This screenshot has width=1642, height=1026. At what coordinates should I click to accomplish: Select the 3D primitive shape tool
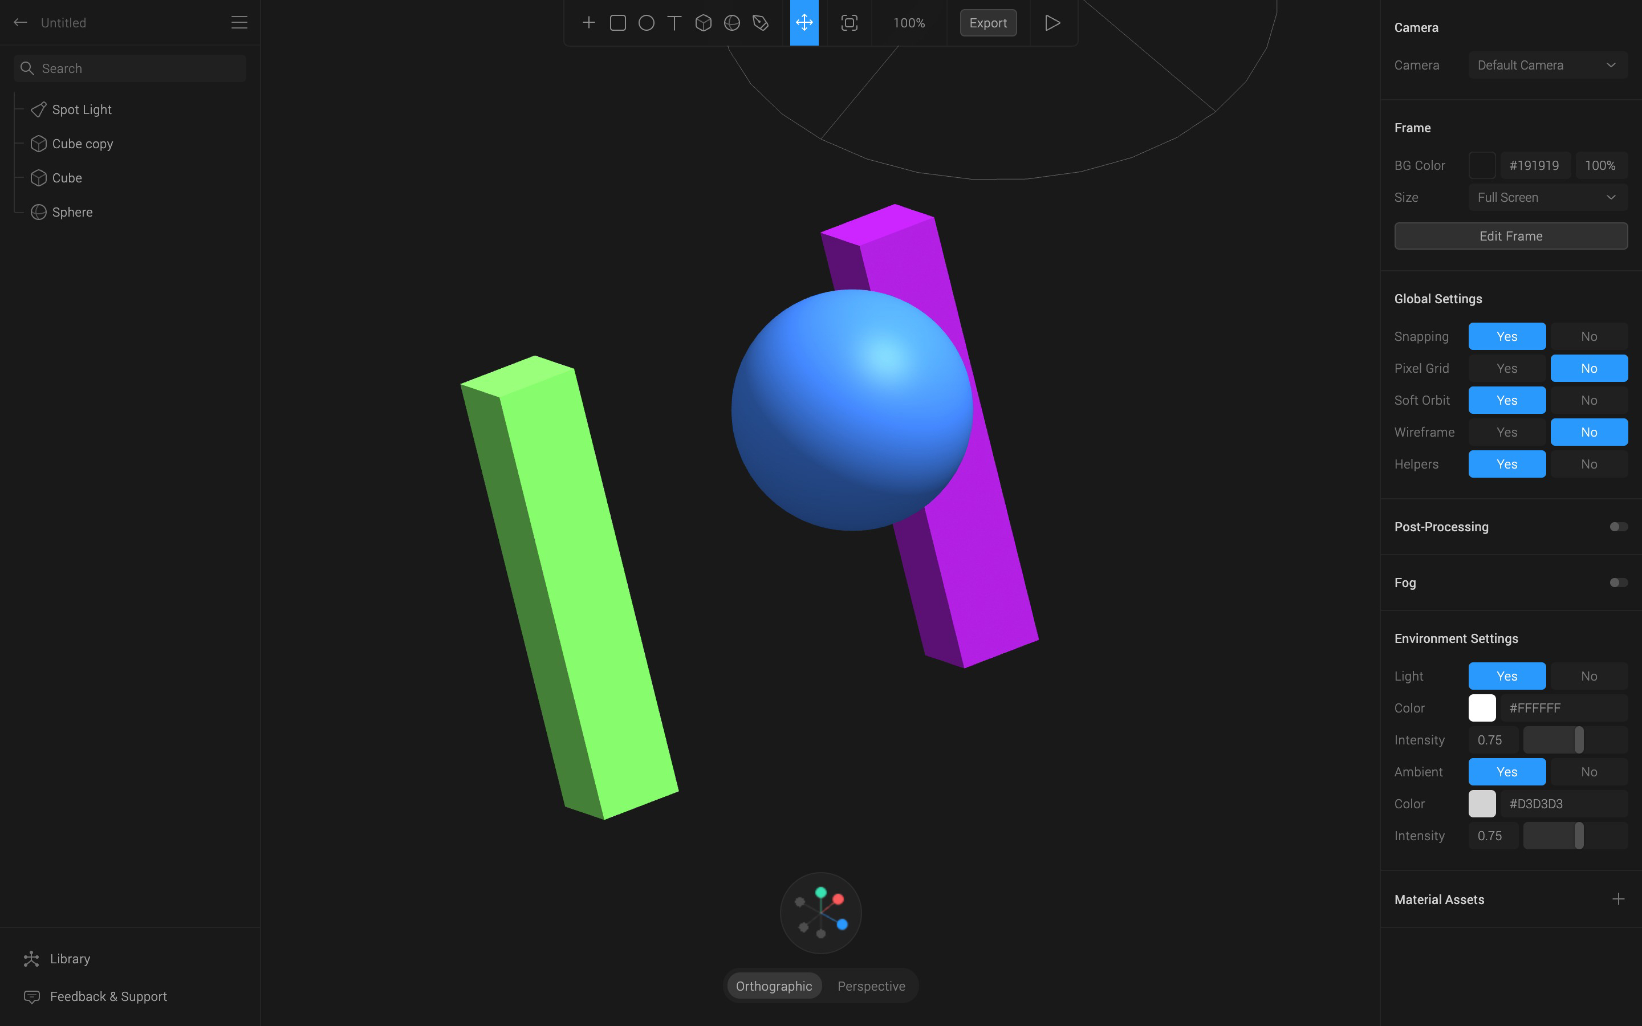(x=705, y=22)
